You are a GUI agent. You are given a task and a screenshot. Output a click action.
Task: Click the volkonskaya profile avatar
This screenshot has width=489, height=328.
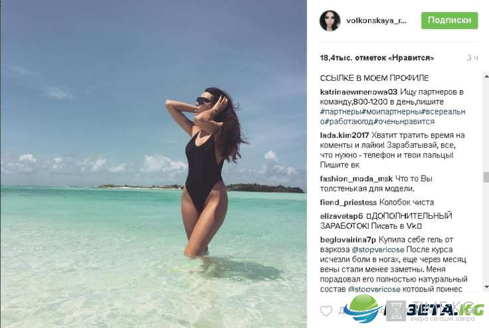[x=330, y=21]
